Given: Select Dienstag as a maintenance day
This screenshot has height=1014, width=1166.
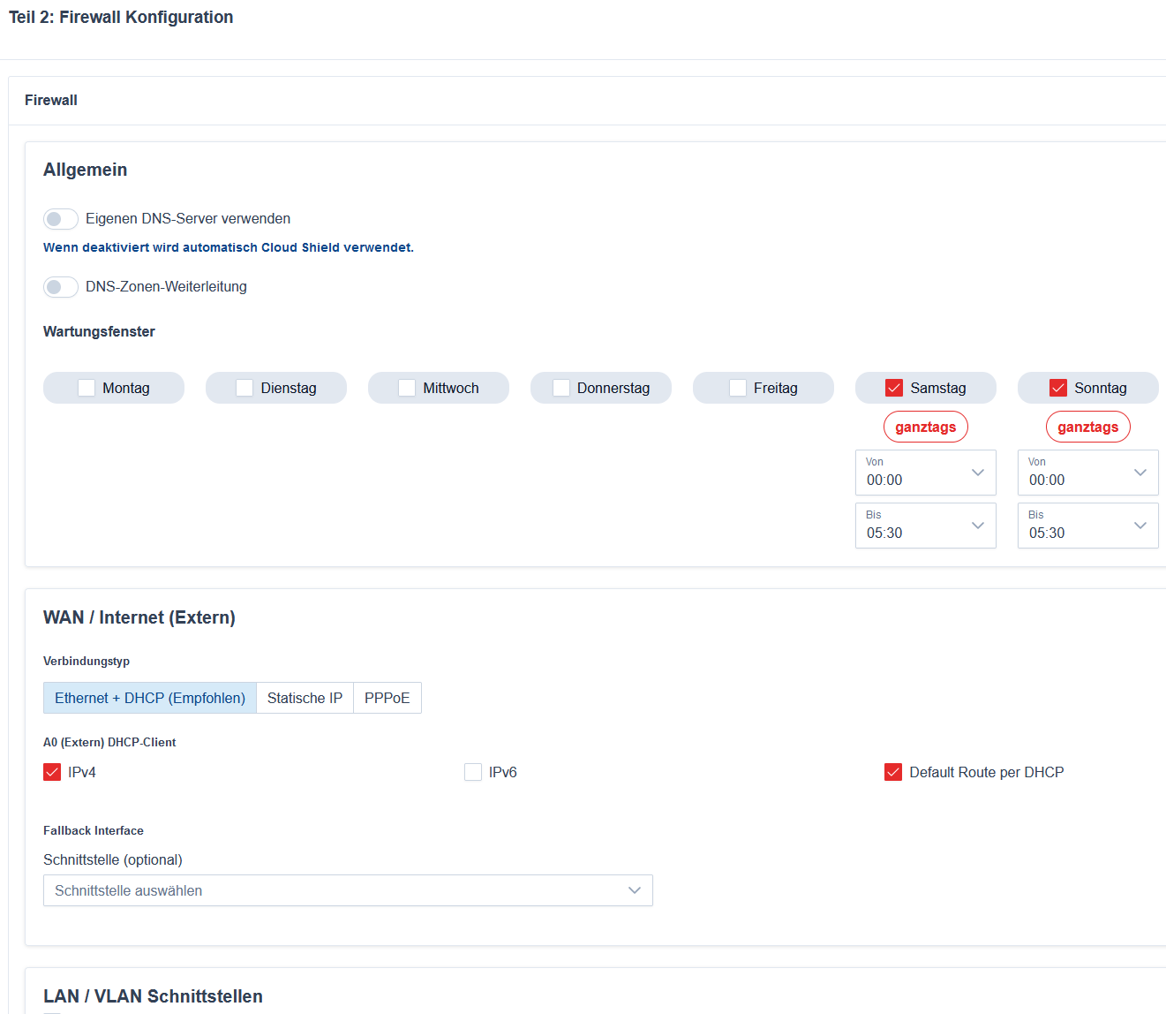Looking at the screenshot, I should [x=244, y=387].
